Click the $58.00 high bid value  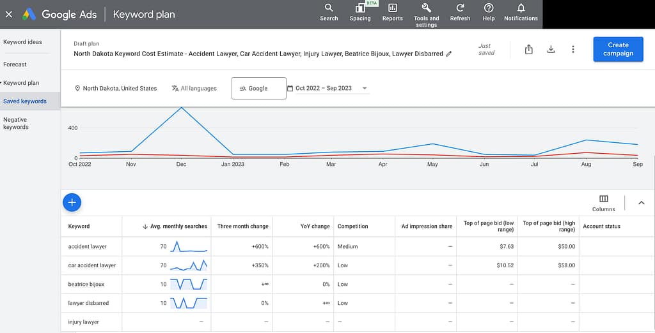[x=567, y=265]
